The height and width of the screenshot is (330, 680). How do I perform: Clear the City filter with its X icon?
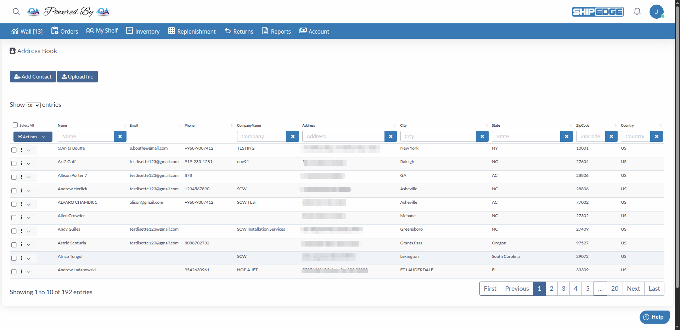tap(482, 136)
